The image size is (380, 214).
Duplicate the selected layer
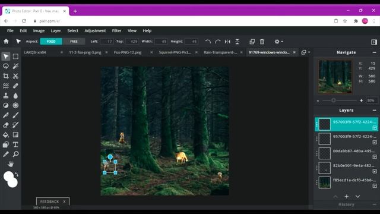pyautogui.click(x=252, y=42)
